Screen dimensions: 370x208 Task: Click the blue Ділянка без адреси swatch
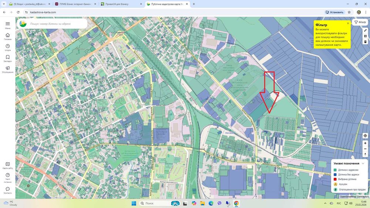pyautogui.click(x=335, y=174)
